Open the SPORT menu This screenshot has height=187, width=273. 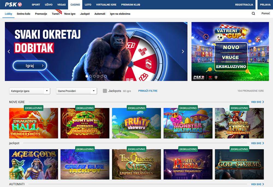tap(36, 5)
